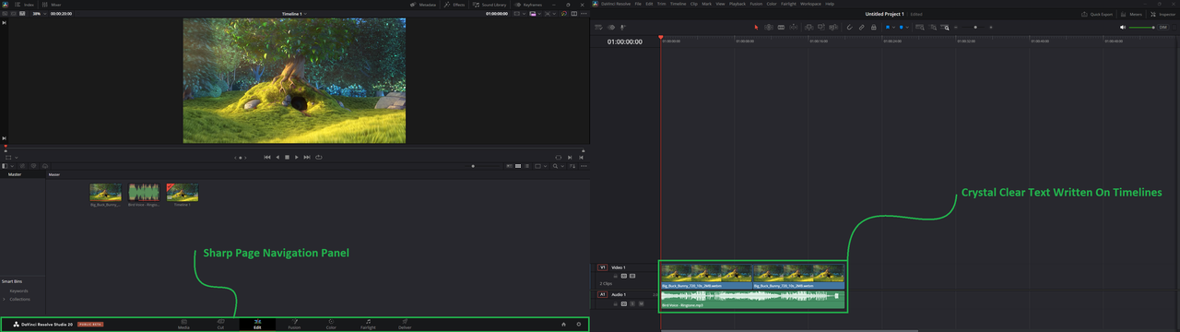Select the Trim Edit Mode tool
Image resolution: width=1180 pixels, height=332 pixels.
tap(769, 27)
